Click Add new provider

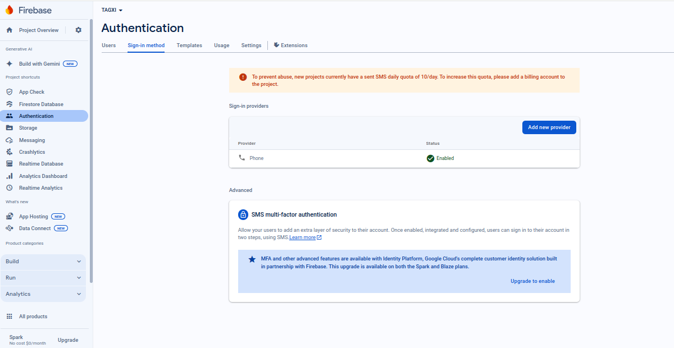click(x=549, y=127)
